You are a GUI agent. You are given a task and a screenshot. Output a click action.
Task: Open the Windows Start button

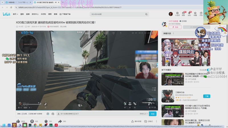(4, 125)
